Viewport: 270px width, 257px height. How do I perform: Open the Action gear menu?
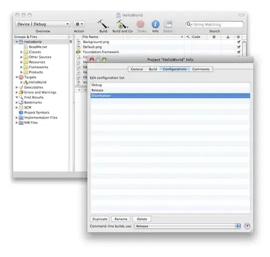pos(79,24)
